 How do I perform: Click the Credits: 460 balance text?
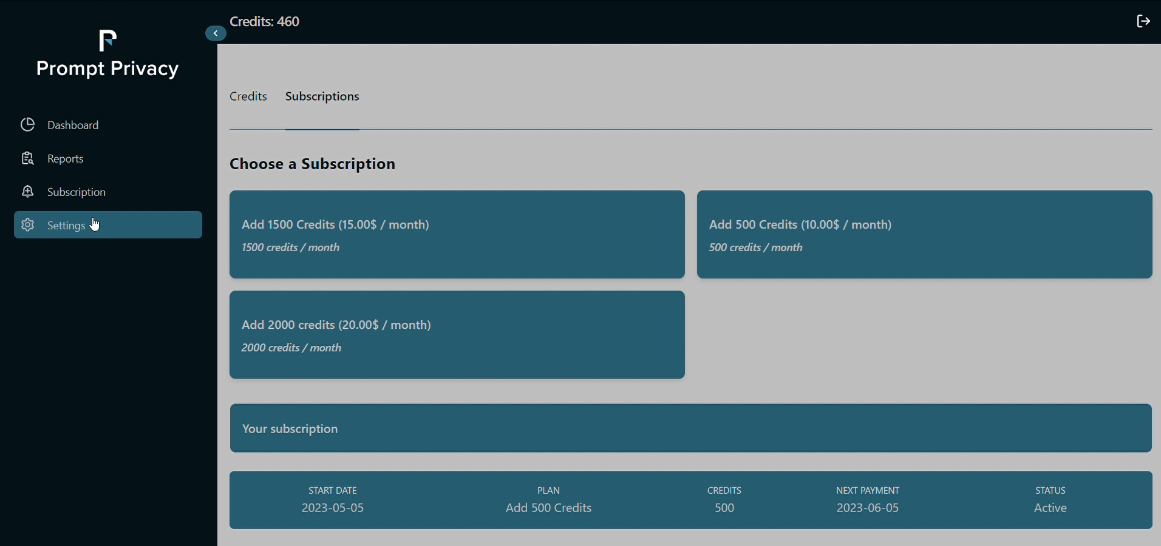(x=265, y=21)
